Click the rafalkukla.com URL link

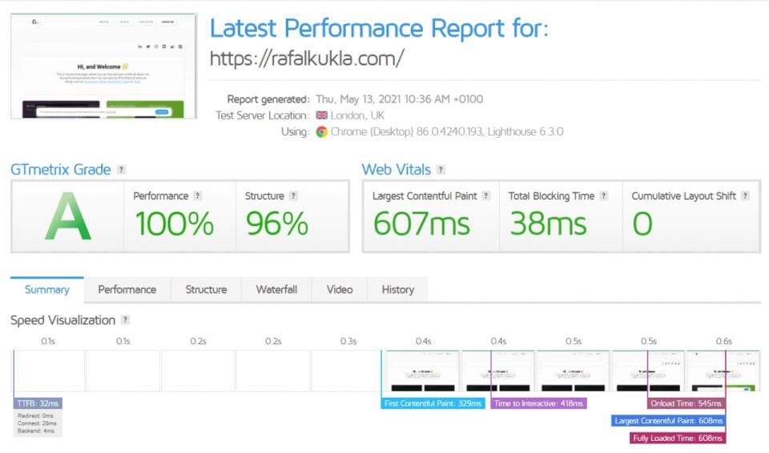pos(307,59)
